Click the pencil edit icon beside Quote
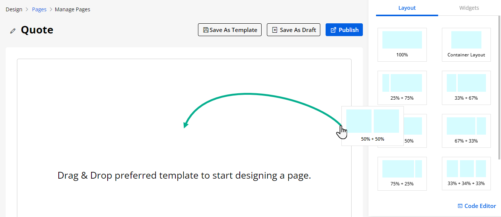The width and height of the screenshot is (501, 217). [x=13, y=31]
